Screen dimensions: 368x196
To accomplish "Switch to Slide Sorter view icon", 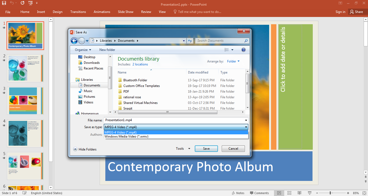I will pyautogui.click(x=289, y=193).
